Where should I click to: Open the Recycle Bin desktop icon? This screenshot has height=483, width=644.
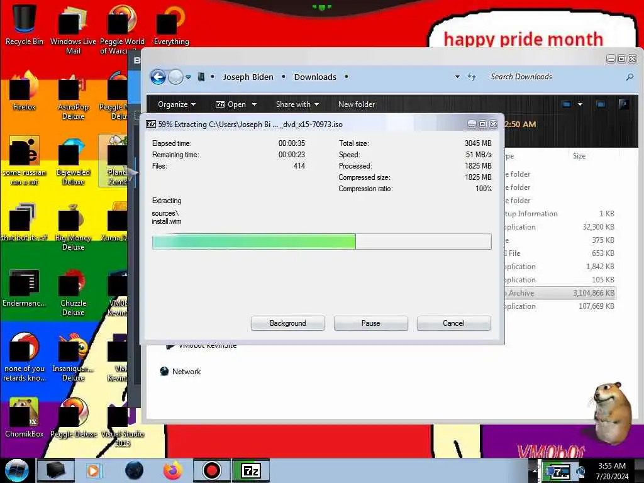25,25
